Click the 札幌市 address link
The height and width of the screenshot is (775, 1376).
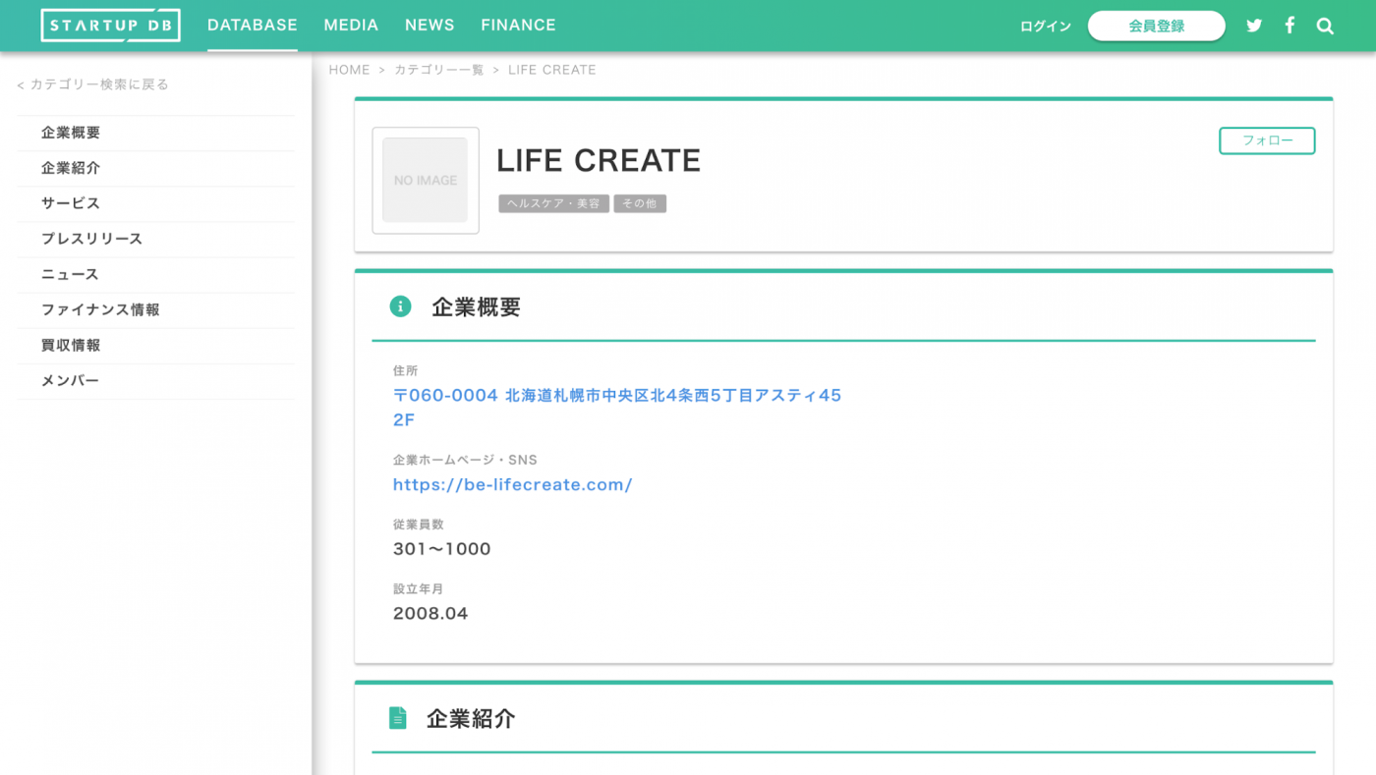tap(616, 395)
